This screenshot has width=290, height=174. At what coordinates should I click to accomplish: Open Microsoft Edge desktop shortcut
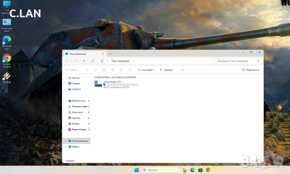click(x=7, y=43)
